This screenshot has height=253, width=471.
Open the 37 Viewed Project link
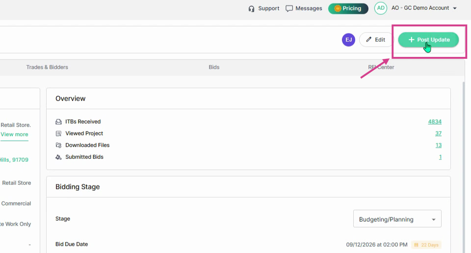[438, 133]
